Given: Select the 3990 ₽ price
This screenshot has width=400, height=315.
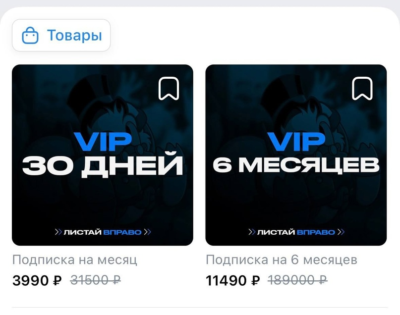Looking at the screenshot, I should [37, 281].
